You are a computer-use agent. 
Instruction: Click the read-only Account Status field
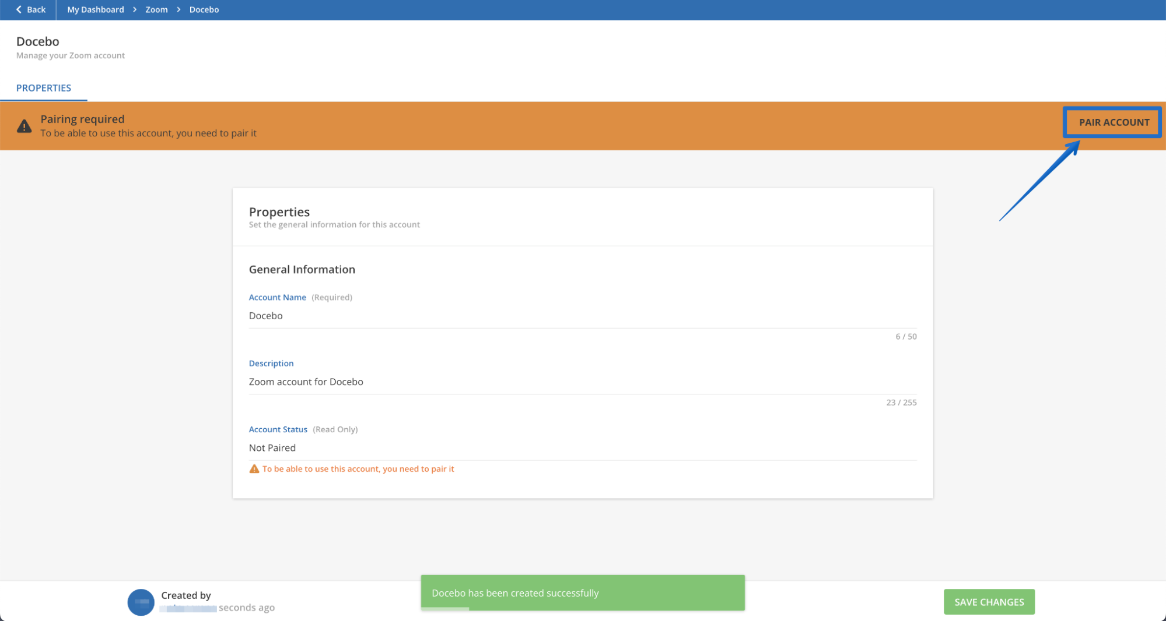click(583, 447)
